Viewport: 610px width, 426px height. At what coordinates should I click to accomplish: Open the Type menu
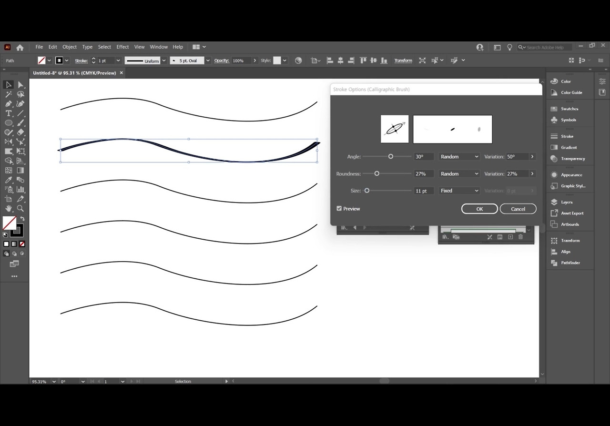point(87,47)
